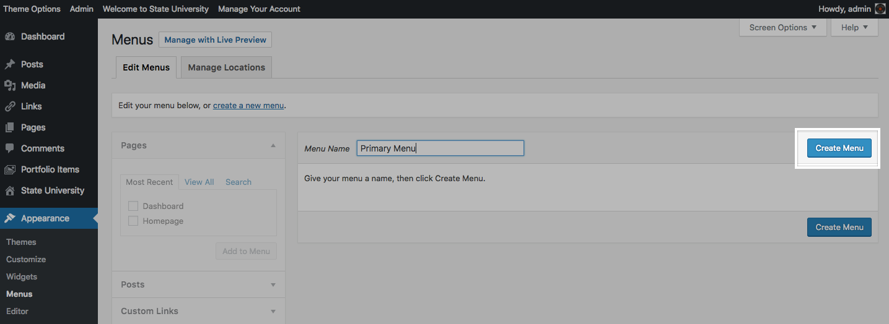The width and height of the screenshot is (889, 324).
Task: Click the Dashboard gauge icon in sidebar
Action: tap(10, 36)
